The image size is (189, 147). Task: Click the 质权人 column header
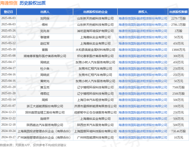coord(143,11)
